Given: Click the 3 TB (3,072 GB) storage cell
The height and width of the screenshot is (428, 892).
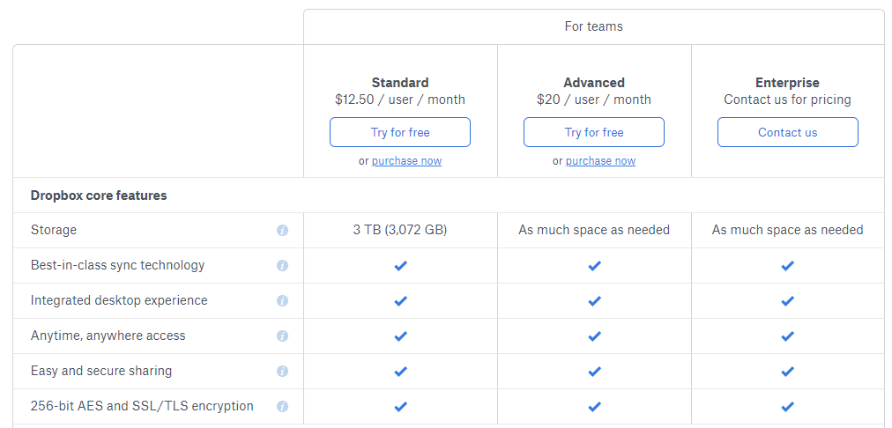Looking at the screenshot, I should point(400,230).
